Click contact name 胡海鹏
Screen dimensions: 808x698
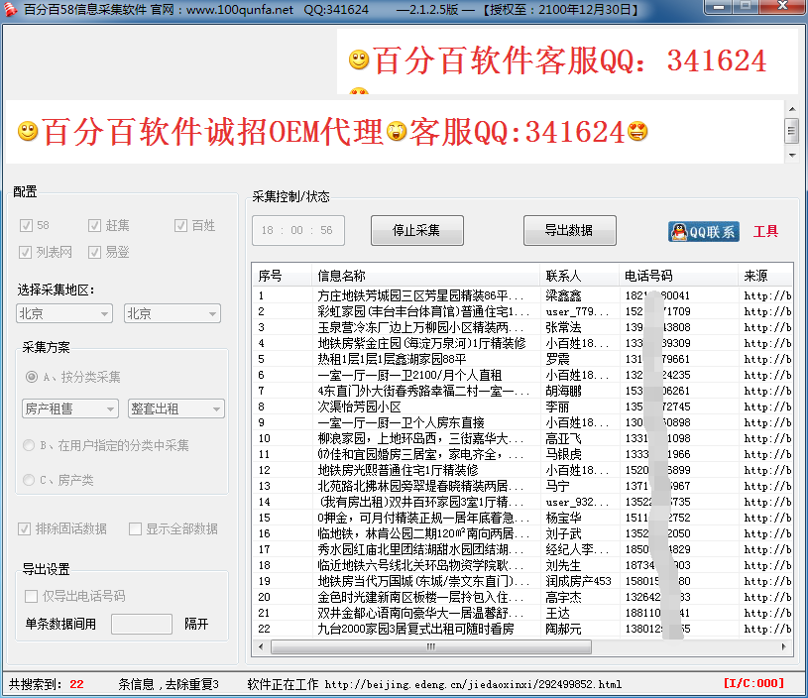[563, 391]
